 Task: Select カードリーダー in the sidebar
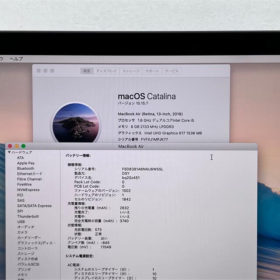[29, 238]
